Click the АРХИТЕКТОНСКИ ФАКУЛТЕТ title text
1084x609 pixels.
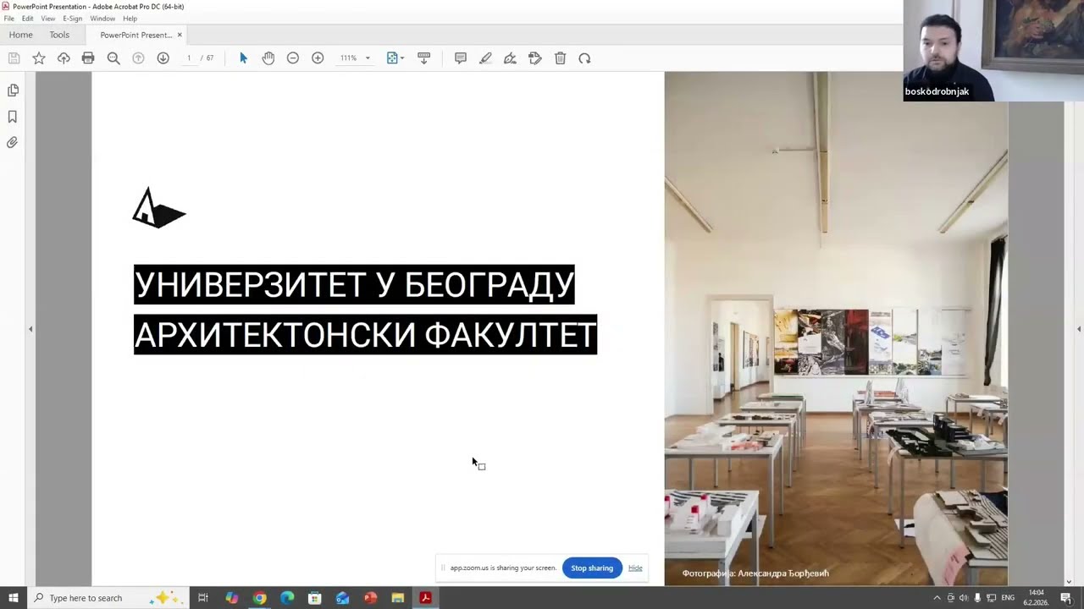(x=365, y=335)
